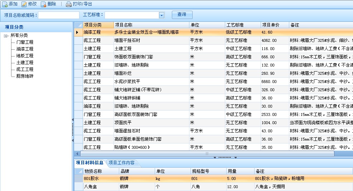Image resolution: width=353 pixels, height=191 pixels.
Task: Click the 添加 (Add) toolbar icon
Action: (x=5, y=4)
